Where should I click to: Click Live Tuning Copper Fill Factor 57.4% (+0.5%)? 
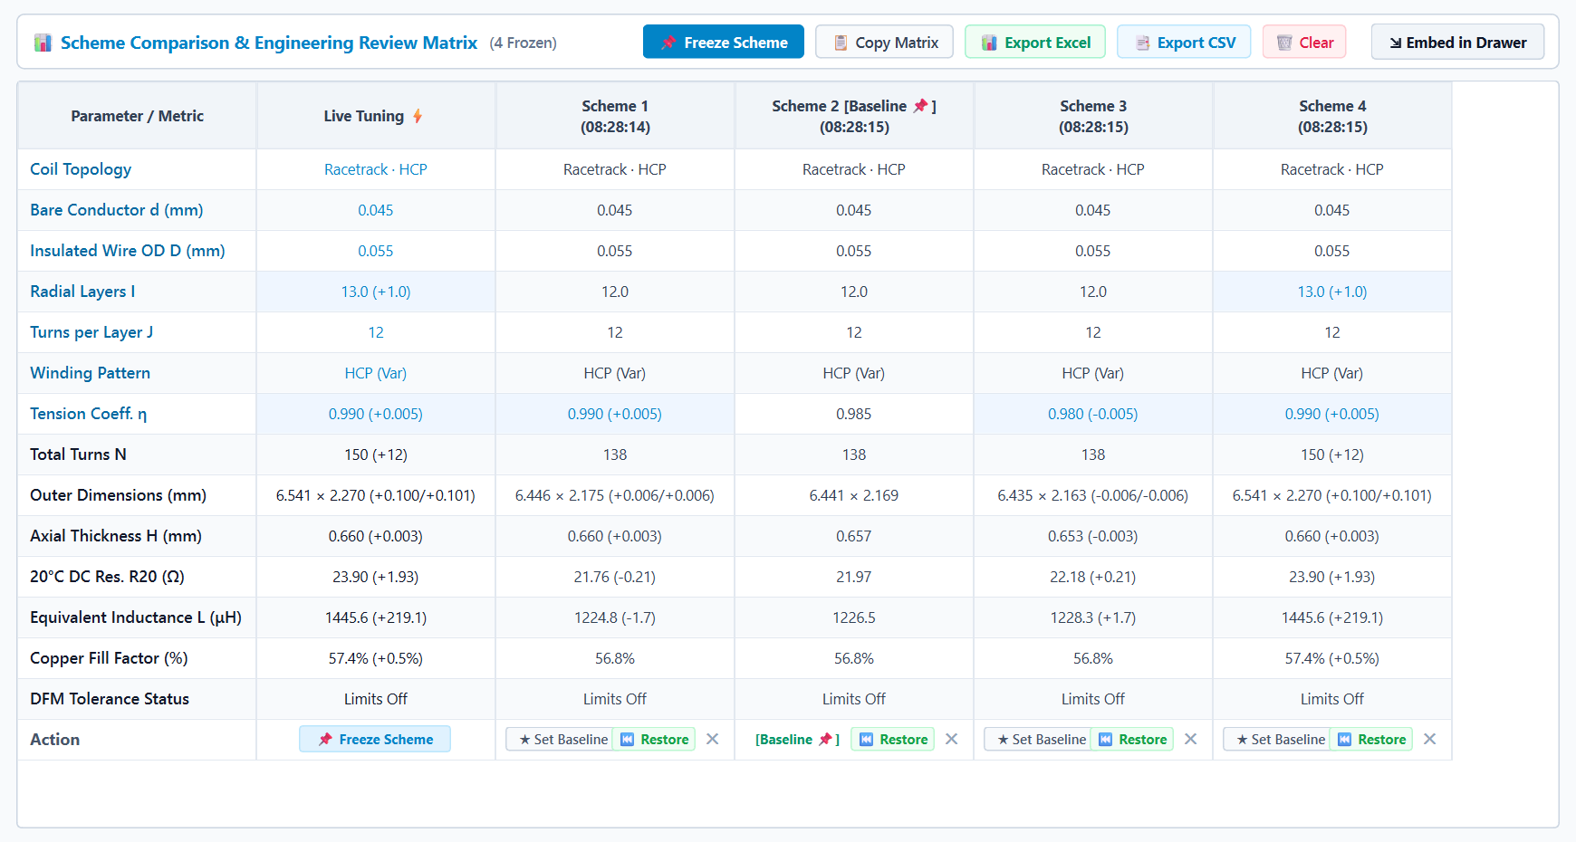376,658
